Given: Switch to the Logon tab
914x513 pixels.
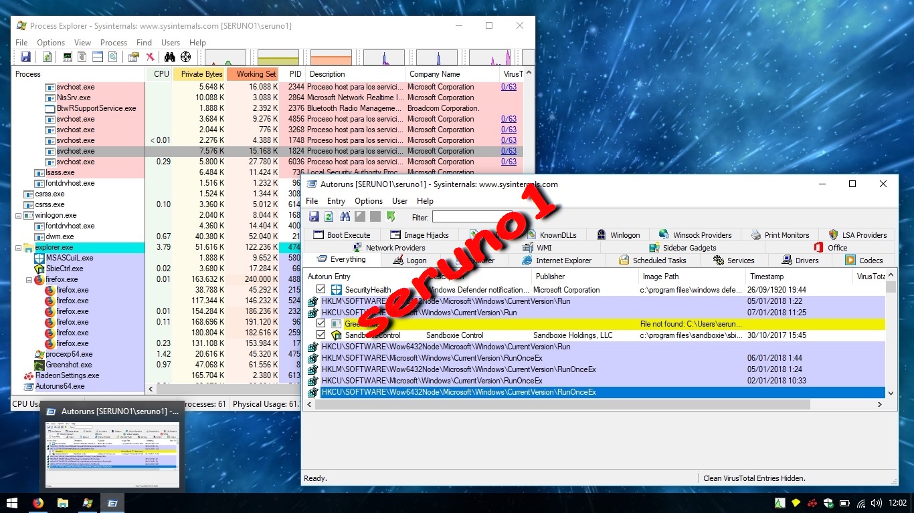Looking at the screenshot, I should pos(409,261).
